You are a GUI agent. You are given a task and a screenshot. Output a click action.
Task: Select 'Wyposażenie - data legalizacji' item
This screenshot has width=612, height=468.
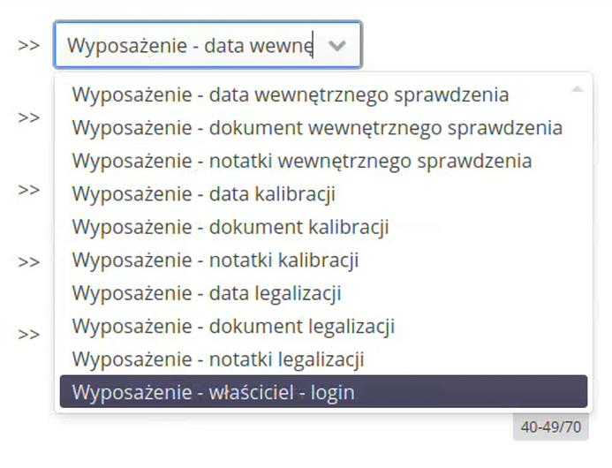pyautogui.click(x=207, y=293)
